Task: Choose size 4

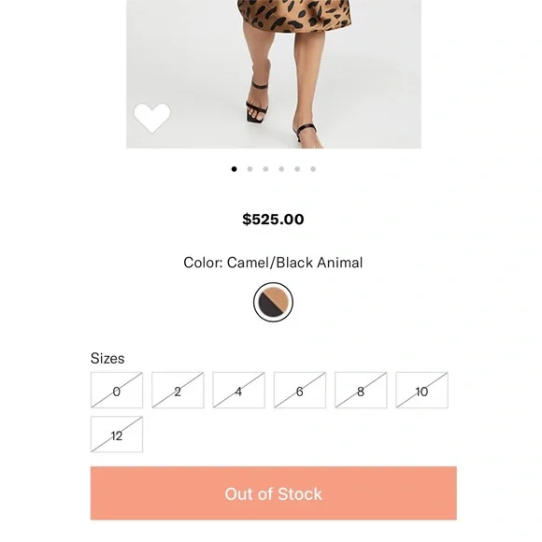Action: (239, 391)
